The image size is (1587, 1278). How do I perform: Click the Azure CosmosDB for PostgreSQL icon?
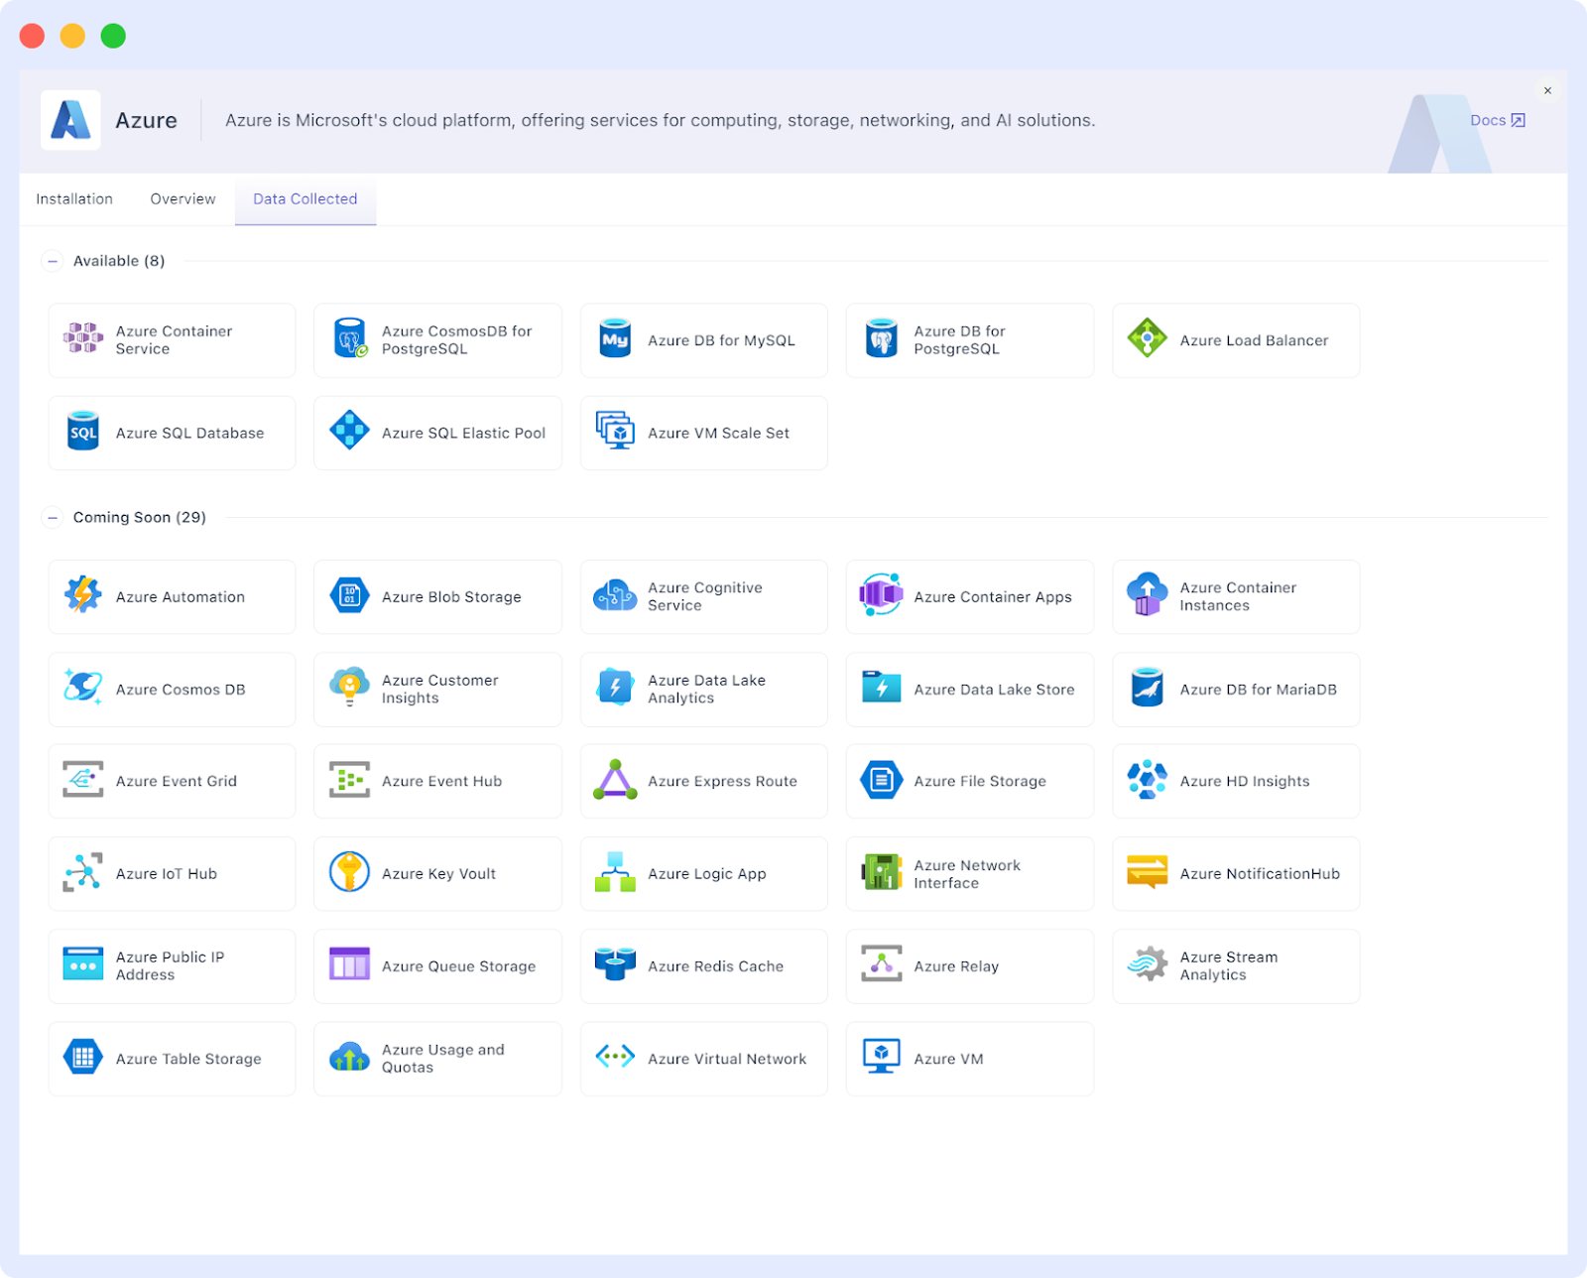click(x=348, y=339)
